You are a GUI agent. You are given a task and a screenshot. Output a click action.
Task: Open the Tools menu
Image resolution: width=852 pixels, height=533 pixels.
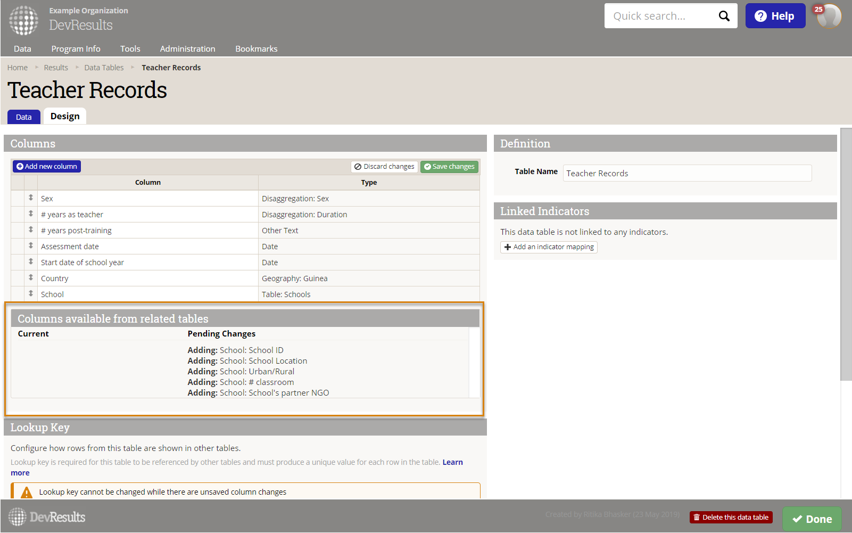(x=130, y=48)
